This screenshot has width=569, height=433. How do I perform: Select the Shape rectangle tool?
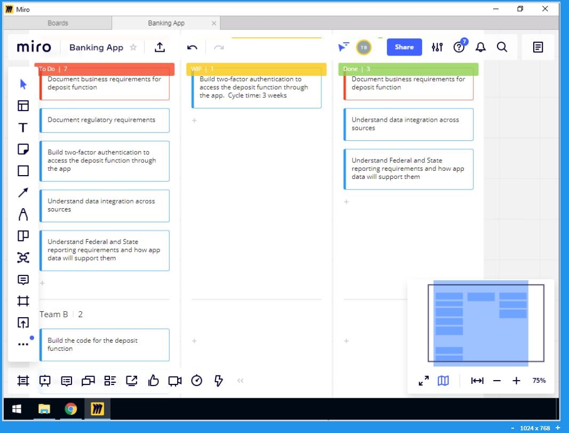point(23,171)
